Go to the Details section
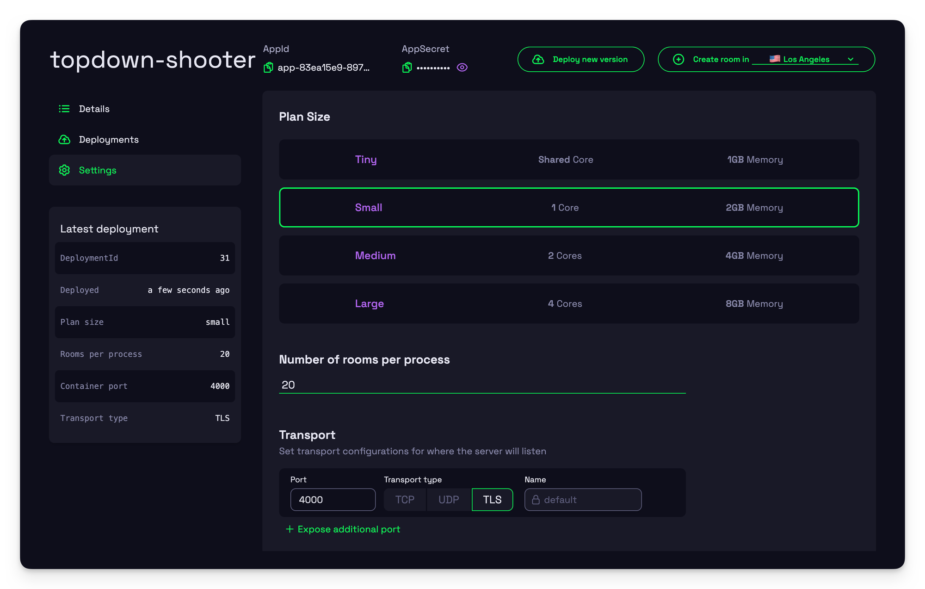Viewport: 925px width, 589px height. [94, 109]
